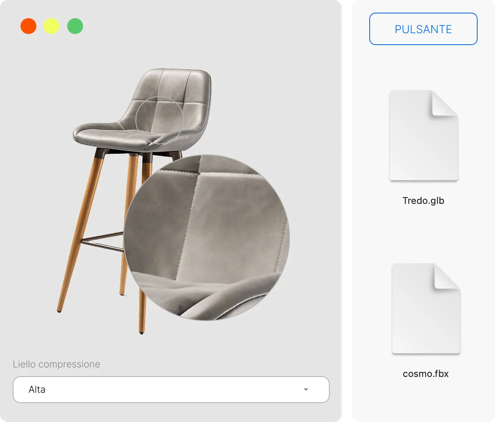Click the large magnified leather texture circle
Image resolution: width=495 pixels, height=422 pixels.
tap(207, 237)
